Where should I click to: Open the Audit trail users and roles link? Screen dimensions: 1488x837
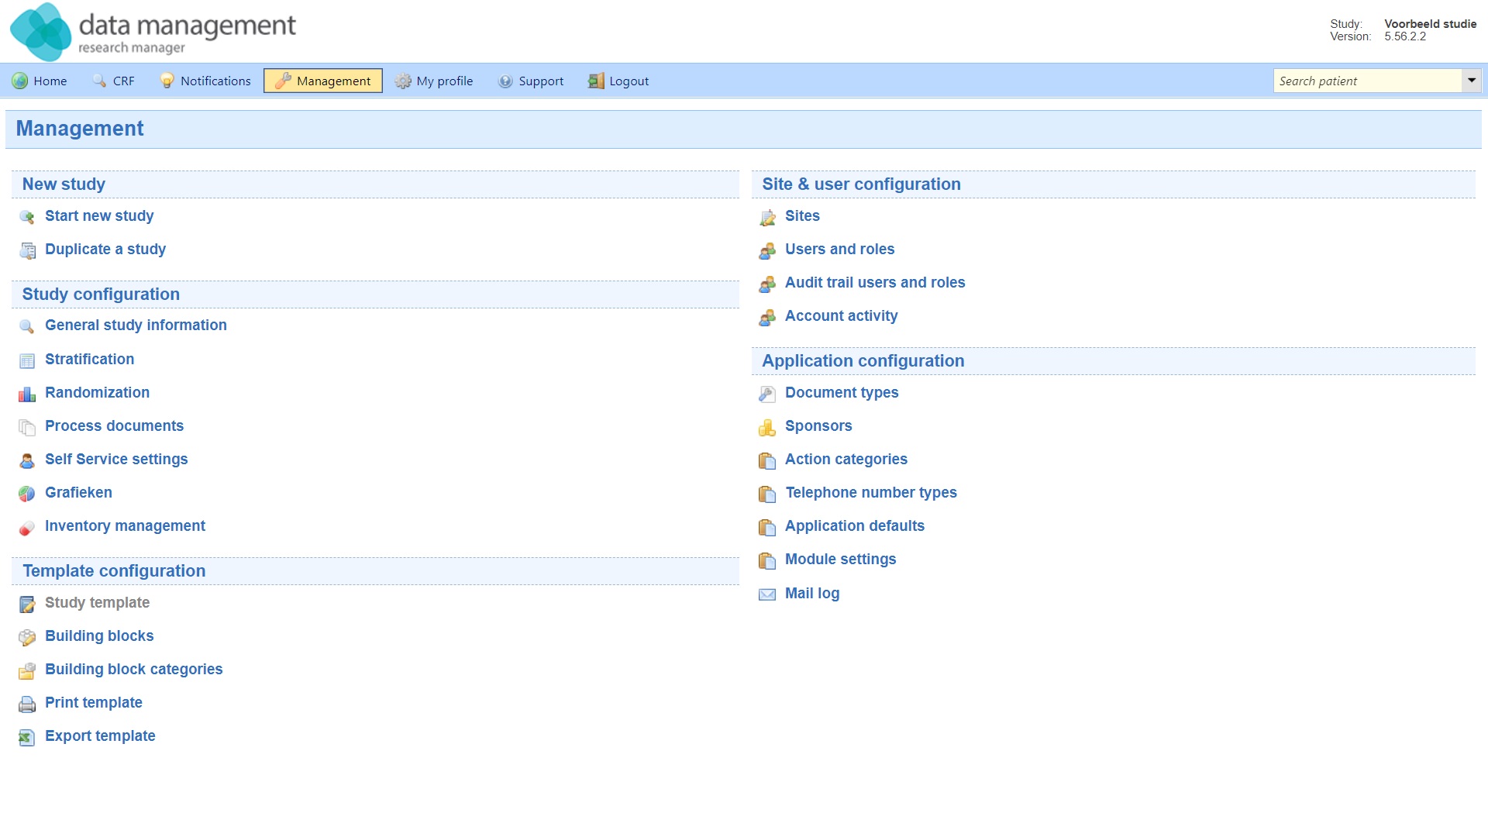click(875, 283)
